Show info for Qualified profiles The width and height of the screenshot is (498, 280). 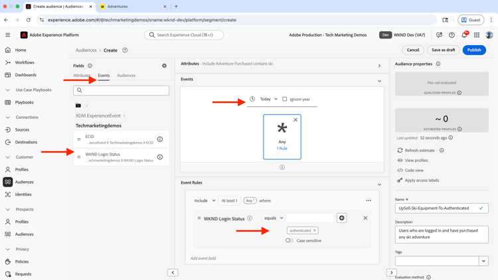[459, 93]
